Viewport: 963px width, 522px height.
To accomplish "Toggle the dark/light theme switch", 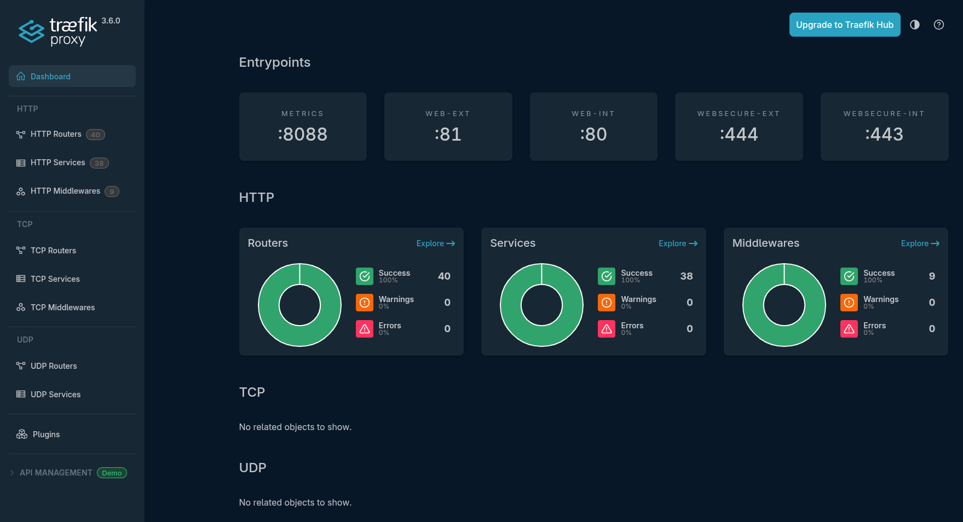I will 914,25.
